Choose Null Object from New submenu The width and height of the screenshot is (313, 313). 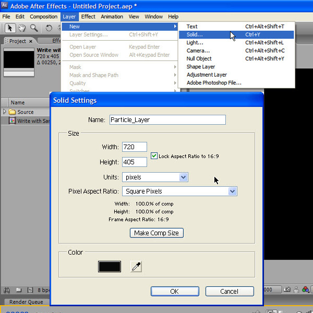click(236, 58)
